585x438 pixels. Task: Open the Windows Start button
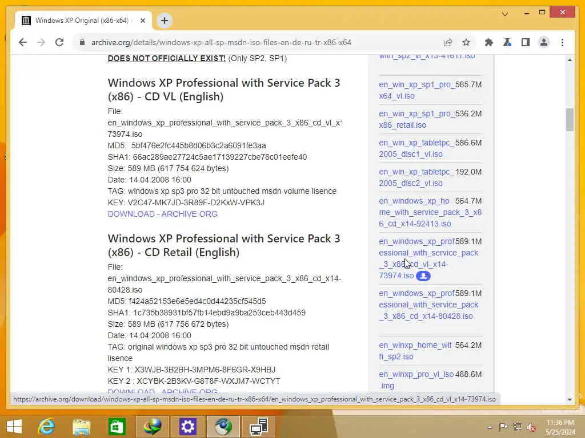tap(14, 427)
